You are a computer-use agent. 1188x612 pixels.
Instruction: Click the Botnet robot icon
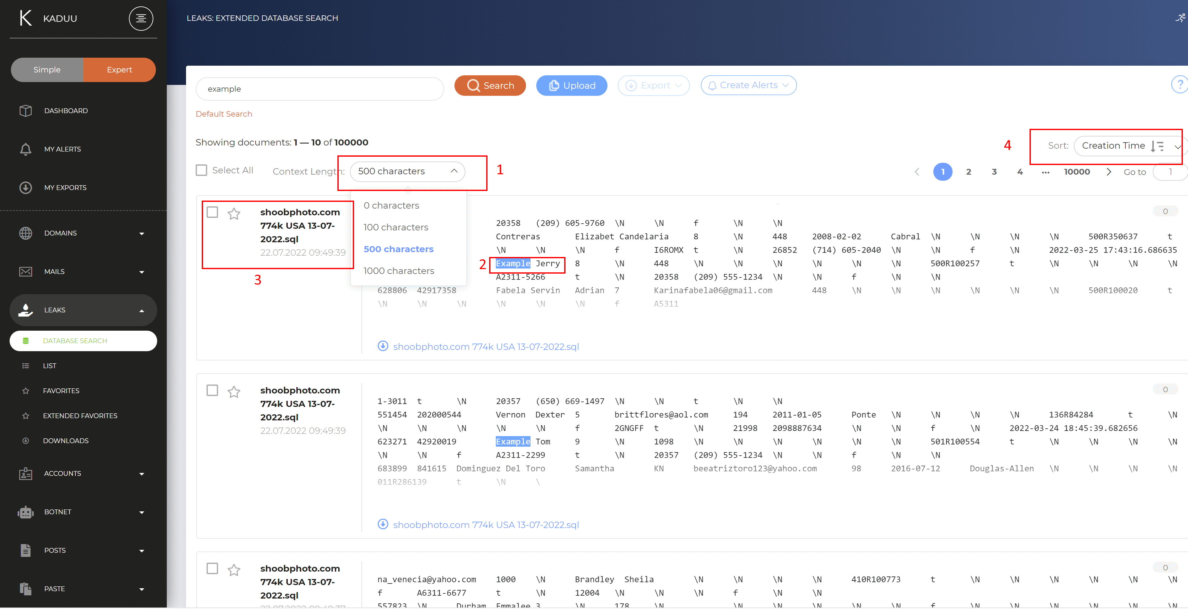[25, 512]
